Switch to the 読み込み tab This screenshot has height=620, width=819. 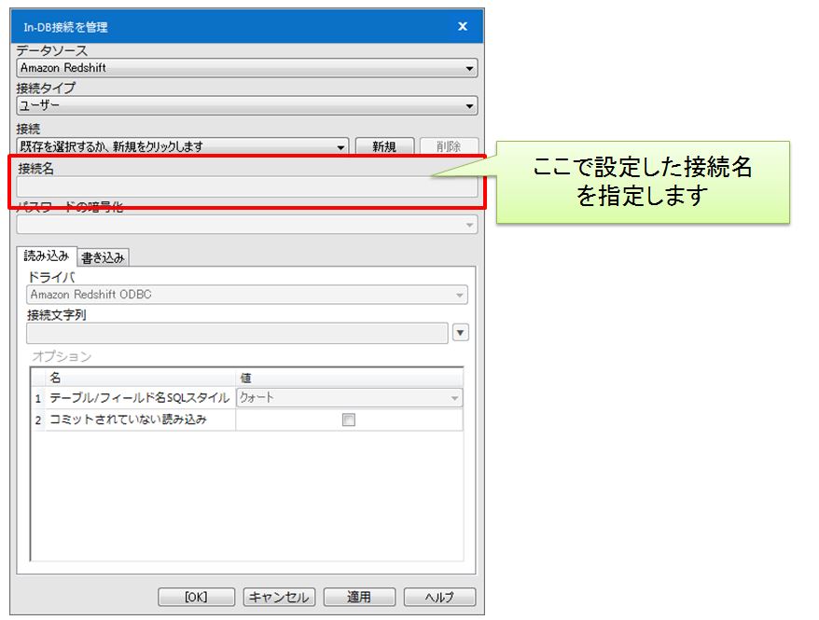click(47, 255)
